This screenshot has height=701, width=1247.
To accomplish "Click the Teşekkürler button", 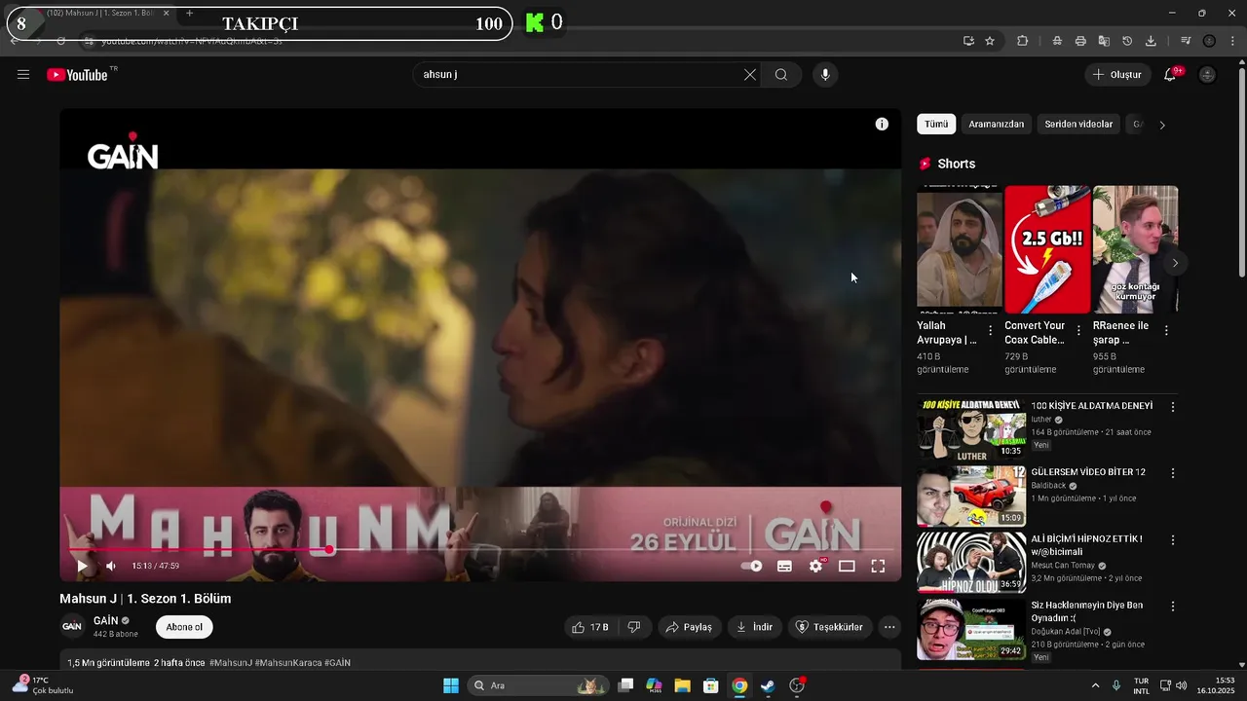I will click(830, 627).
